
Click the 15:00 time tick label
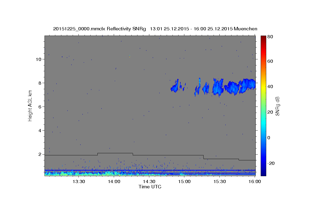(x=184, y=181)
